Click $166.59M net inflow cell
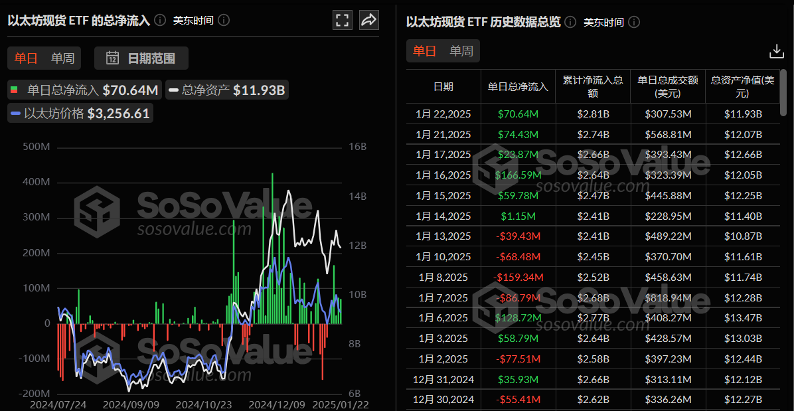794x411 pixels. click(518, 175)
